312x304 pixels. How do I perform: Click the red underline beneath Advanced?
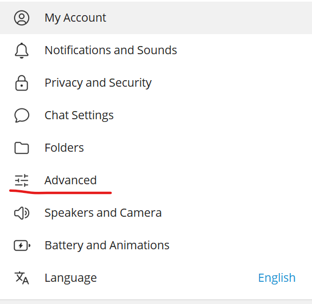[x=60, y=192]
